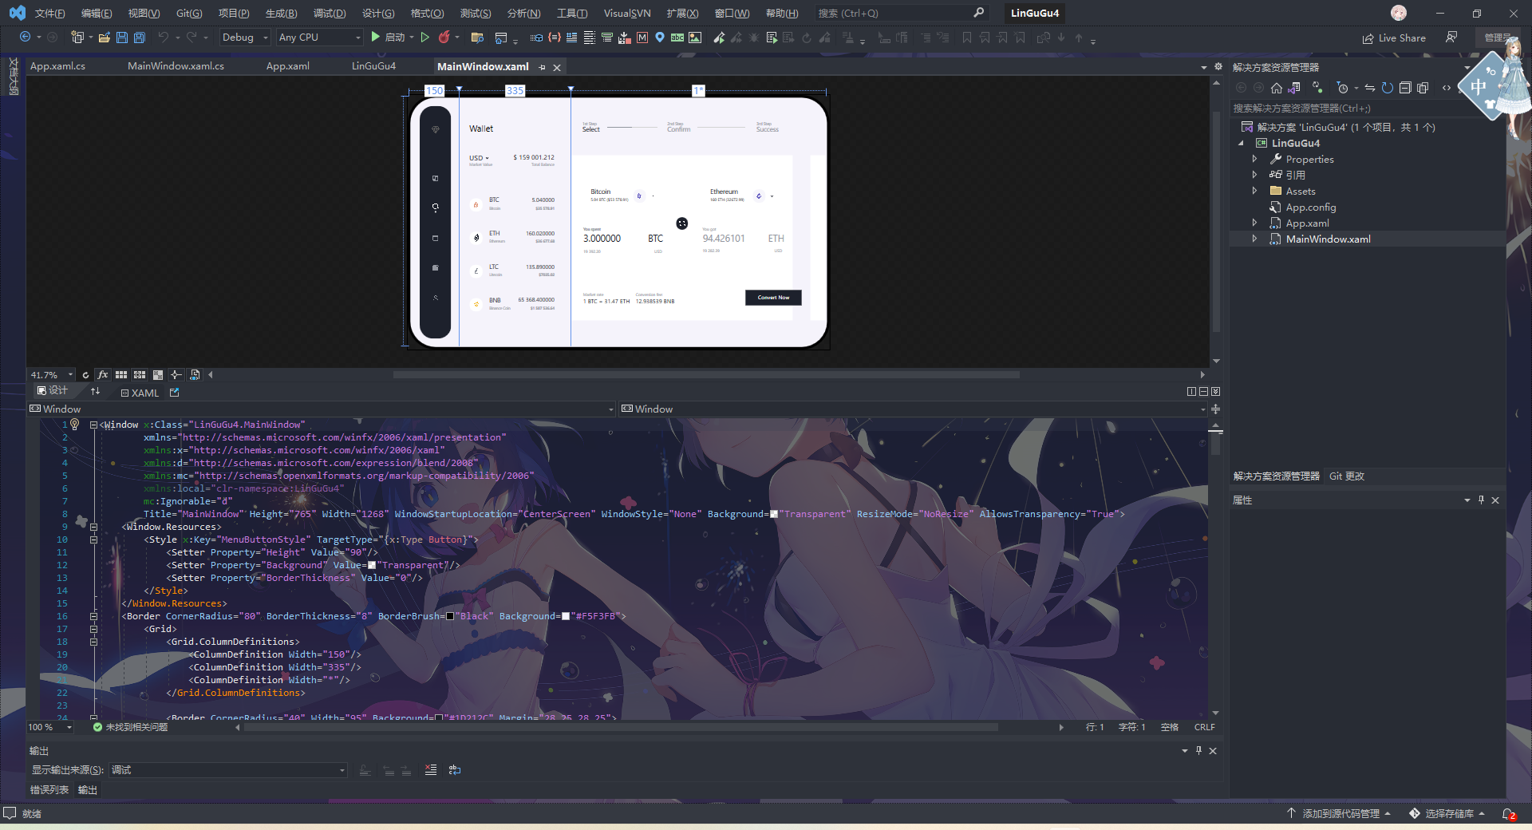The height and width of the screenshot is (830, 1532).
Task: Open the Git(G) menu
Action: pyautogui.click(x=189, y=14)
